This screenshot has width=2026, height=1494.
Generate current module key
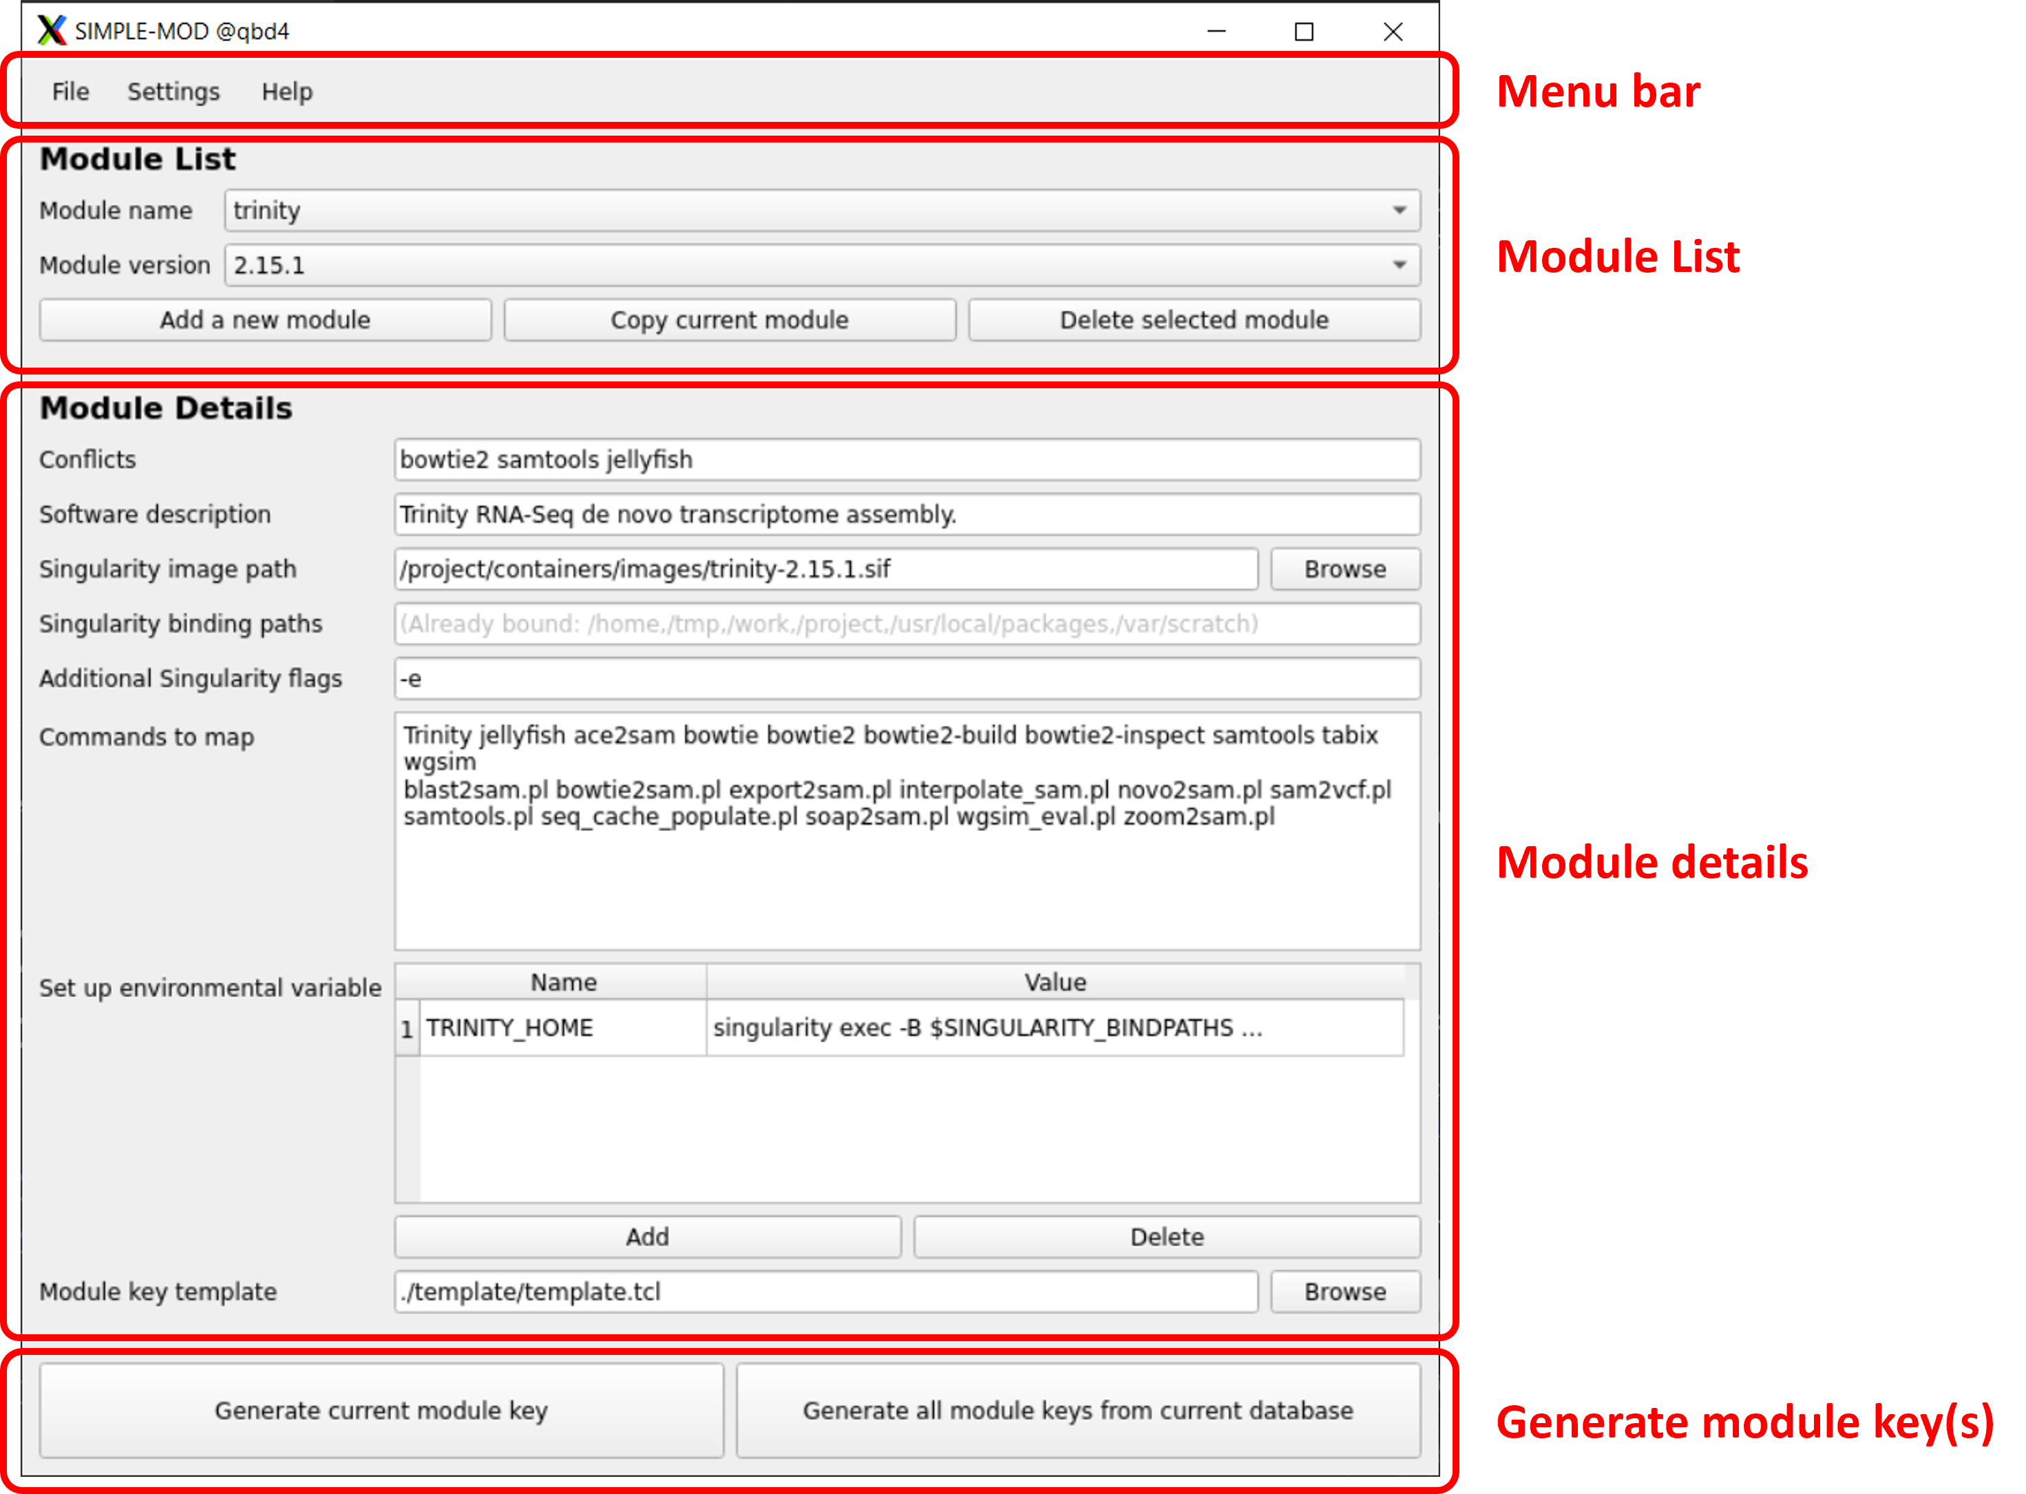[x=381, y=1411]
